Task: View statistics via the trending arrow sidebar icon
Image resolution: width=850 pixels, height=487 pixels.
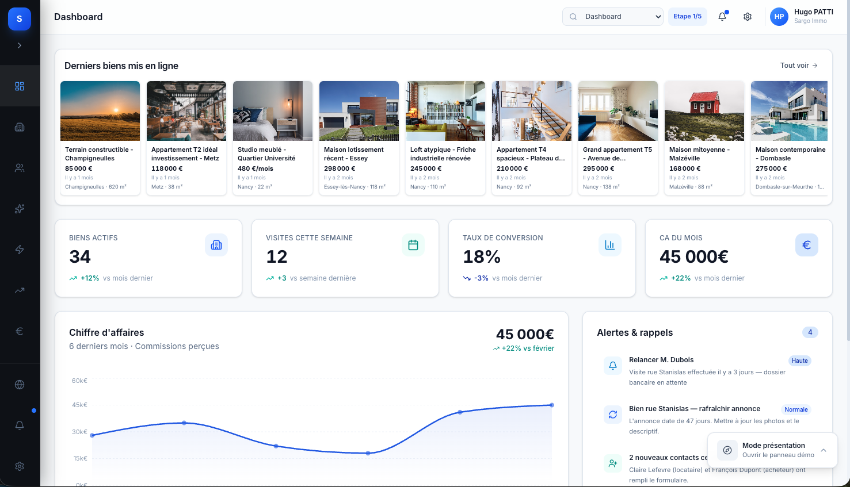Action: pyautogui.click(x=20, y=290)
